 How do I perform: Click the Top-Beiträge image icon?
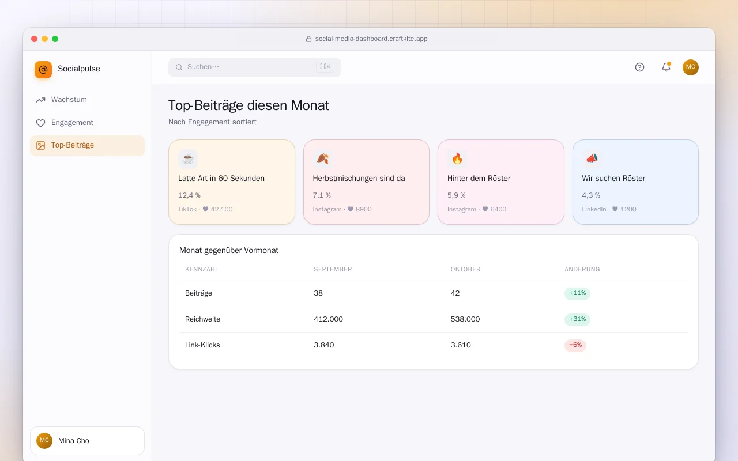tap(40, 145)
